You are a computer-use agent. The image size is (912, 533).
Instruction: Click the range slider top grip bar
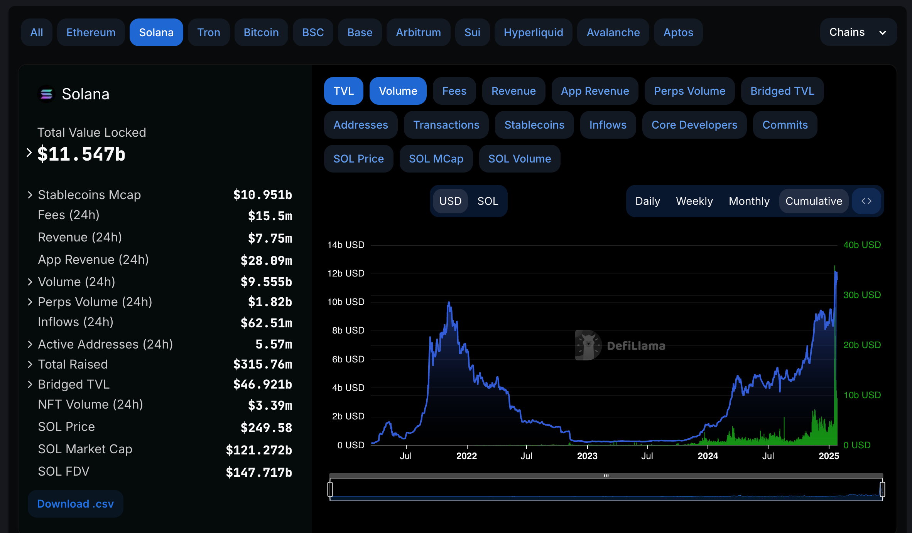point(606,476)
